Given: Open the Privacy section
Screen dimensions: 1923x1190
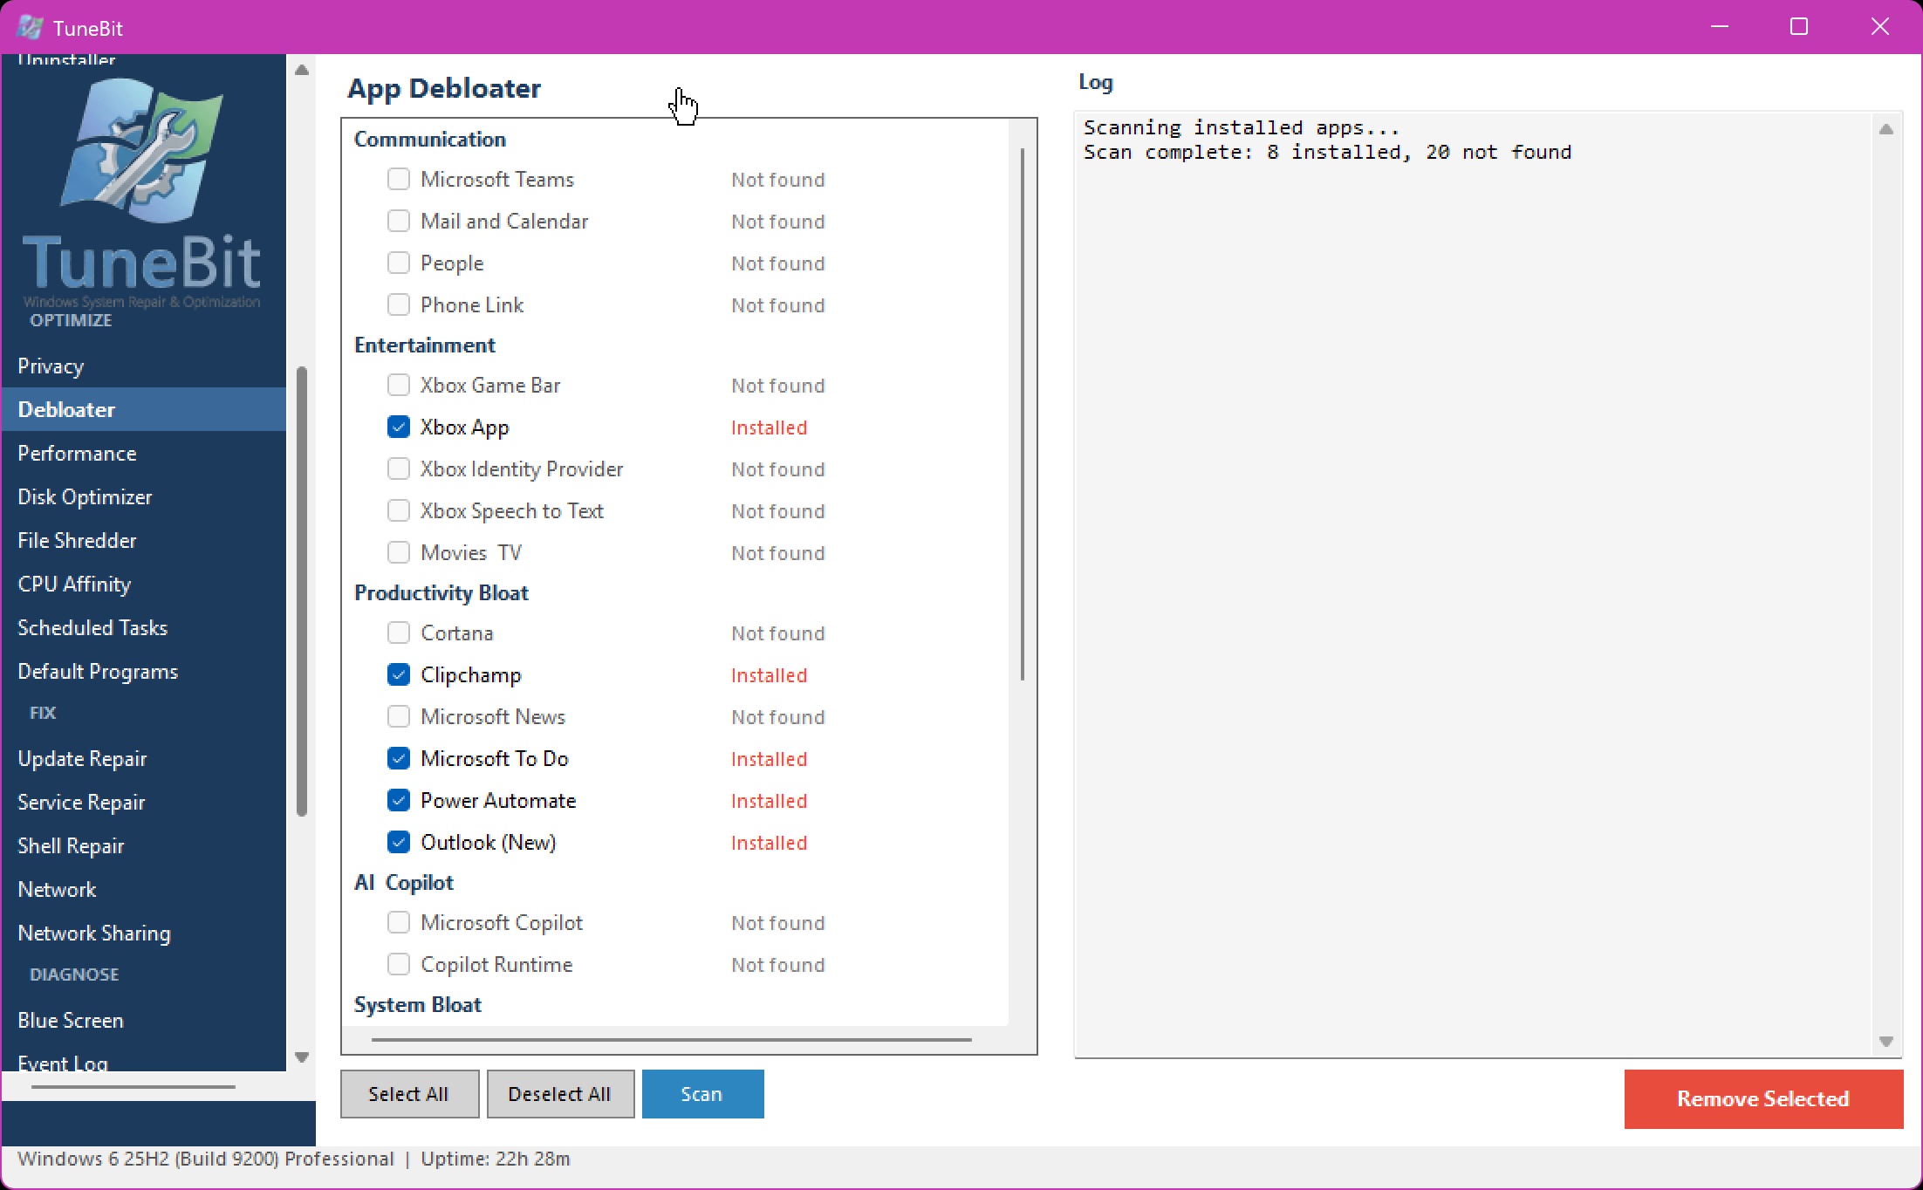Looking at the screenshot, I should [x=144, y=366].
